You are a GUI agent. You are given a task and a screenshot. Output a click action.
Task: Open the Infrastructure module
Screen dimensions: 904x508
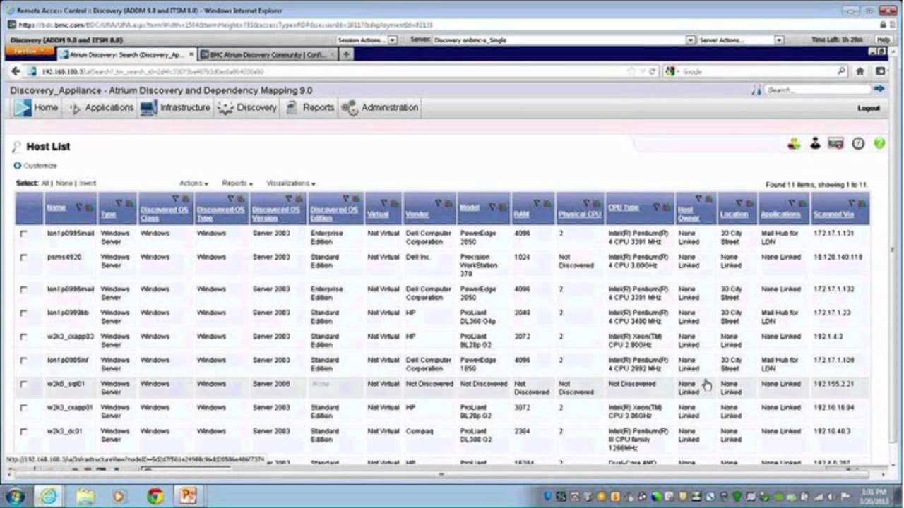click(x=176, y=107)
